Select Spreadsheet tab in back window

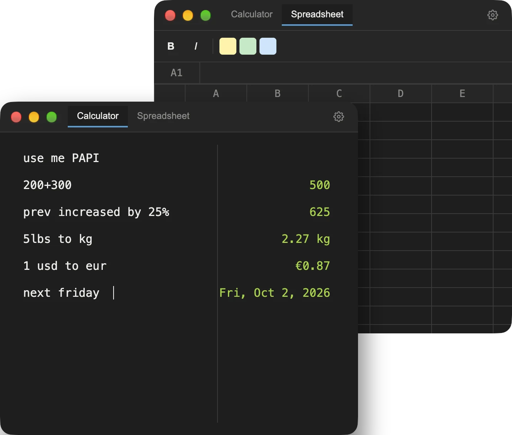tap(317, 14)
